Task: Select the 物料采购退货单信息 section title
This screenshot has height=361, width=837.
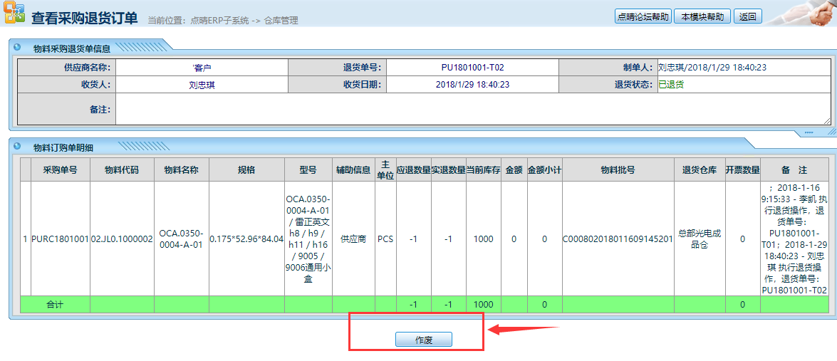Action: tap(72, 48)
